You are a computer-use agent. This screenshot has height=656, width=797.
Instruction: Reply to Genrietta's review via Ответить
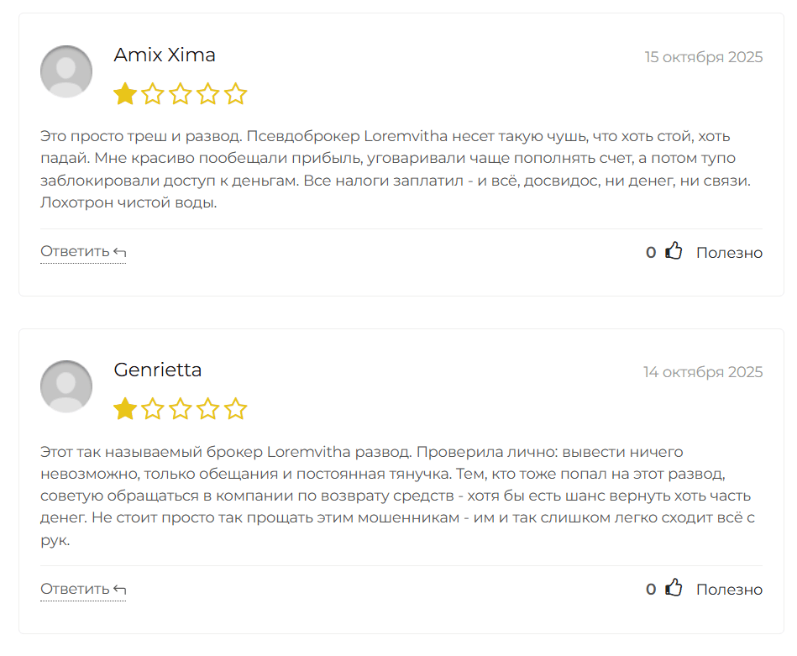click(x=83, y=589)
